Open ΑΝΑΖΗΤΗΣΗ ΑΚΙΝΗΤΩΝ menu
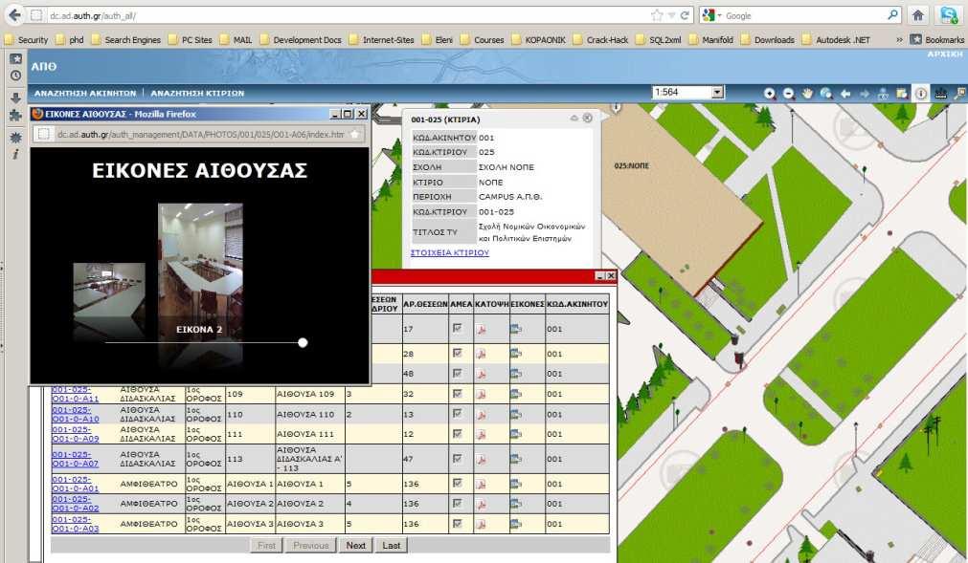968x563 pixels. [x=85, y=93]
